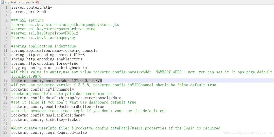
Task: Click the spring.http.encoding.enabled=true line
Action: pos(47,59)
